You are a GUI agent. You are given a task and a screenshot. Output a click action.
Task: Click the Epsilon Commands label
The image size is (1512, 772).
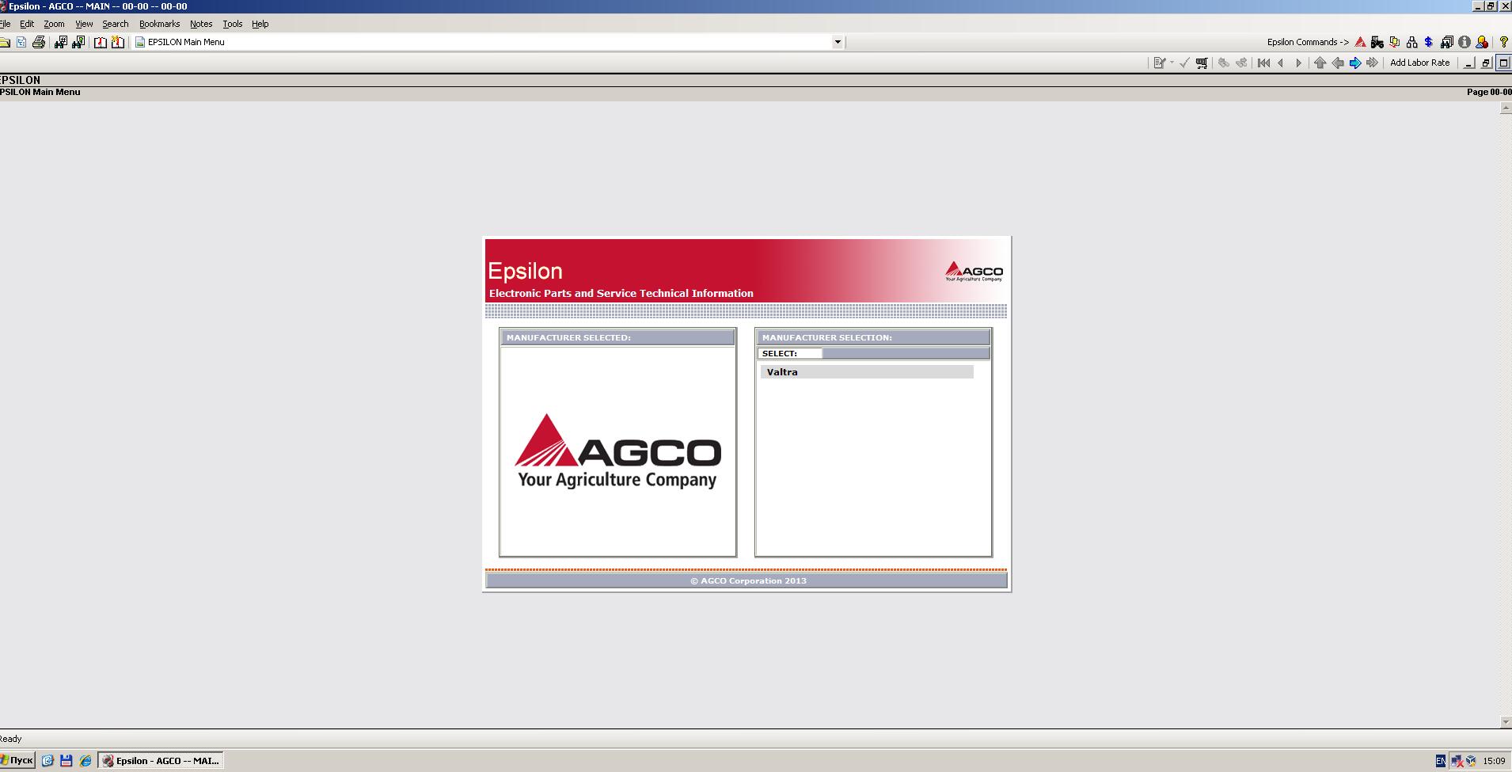click(x=1308, y=42)
